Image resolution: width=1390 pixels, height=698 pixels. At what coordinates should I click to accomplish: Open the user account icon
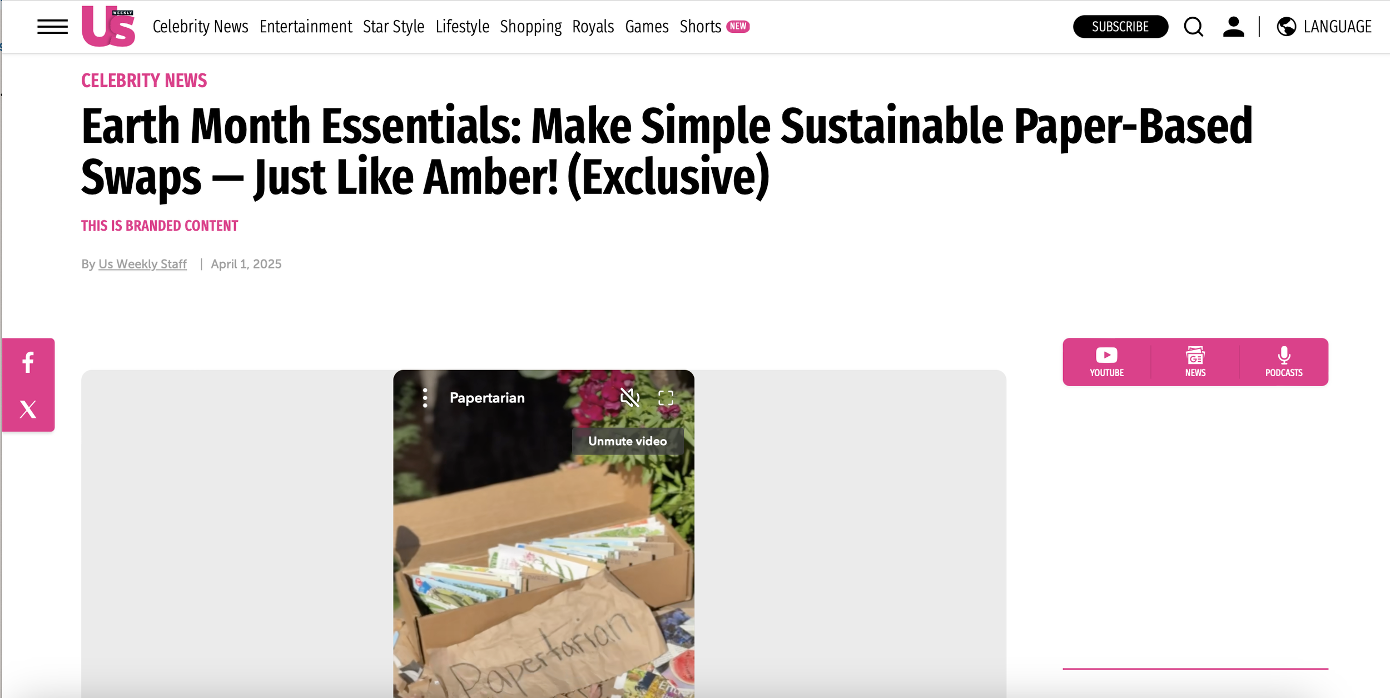[1233, 27]
